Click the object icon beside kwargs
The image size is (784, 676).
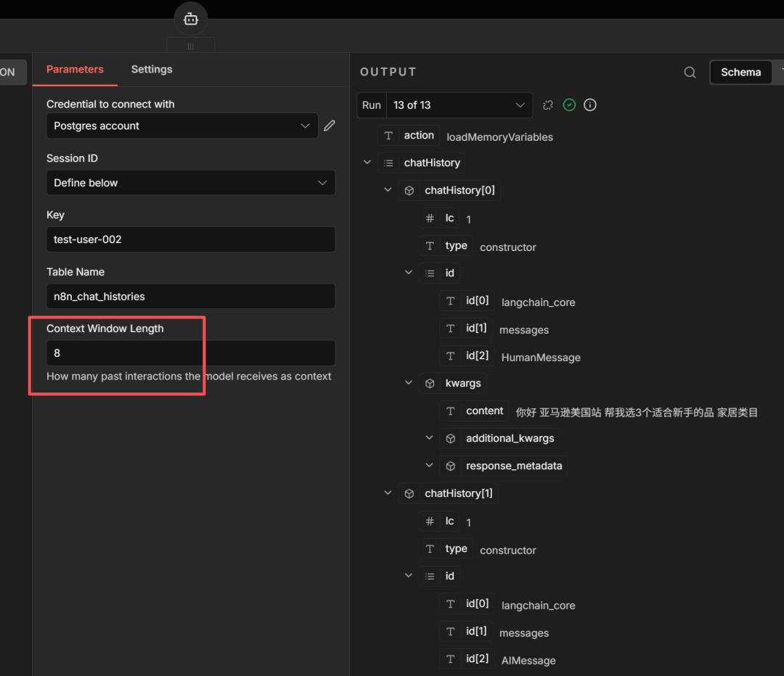click(428, 383)
